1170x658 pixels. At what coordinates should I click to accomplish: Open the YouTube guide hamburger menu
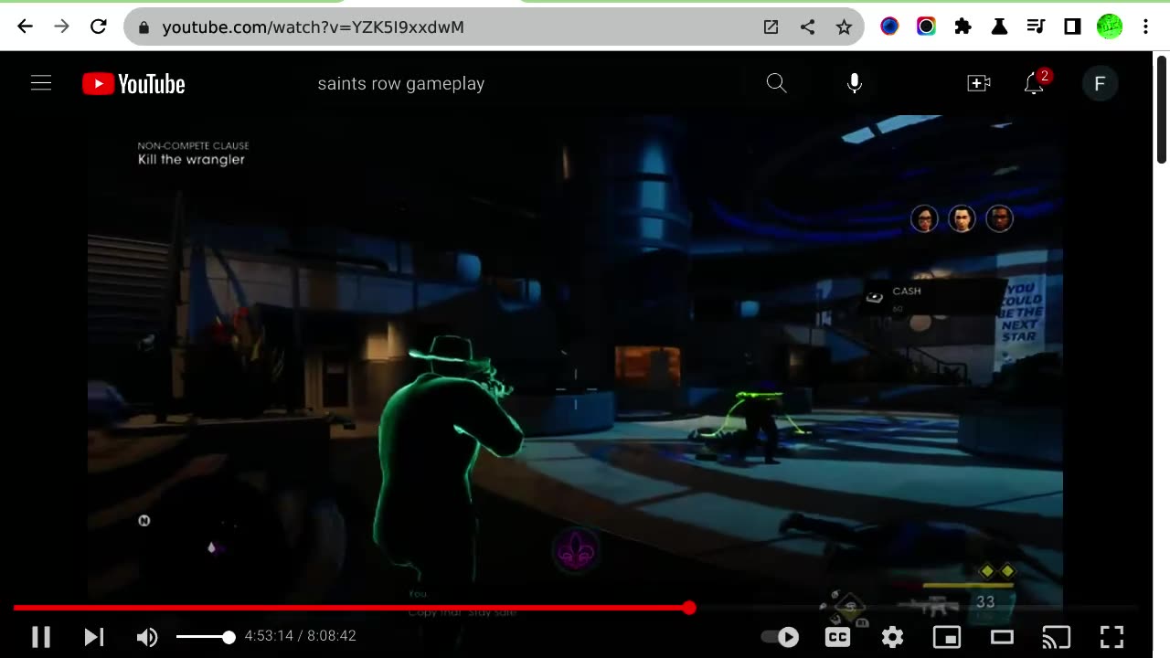click(41, 83)
